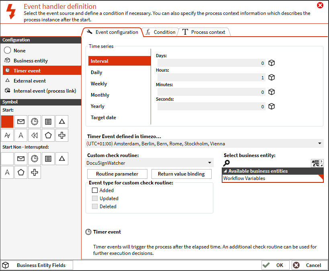Click the Routine parameter button
Screen dimensions: 329x271
117,174
